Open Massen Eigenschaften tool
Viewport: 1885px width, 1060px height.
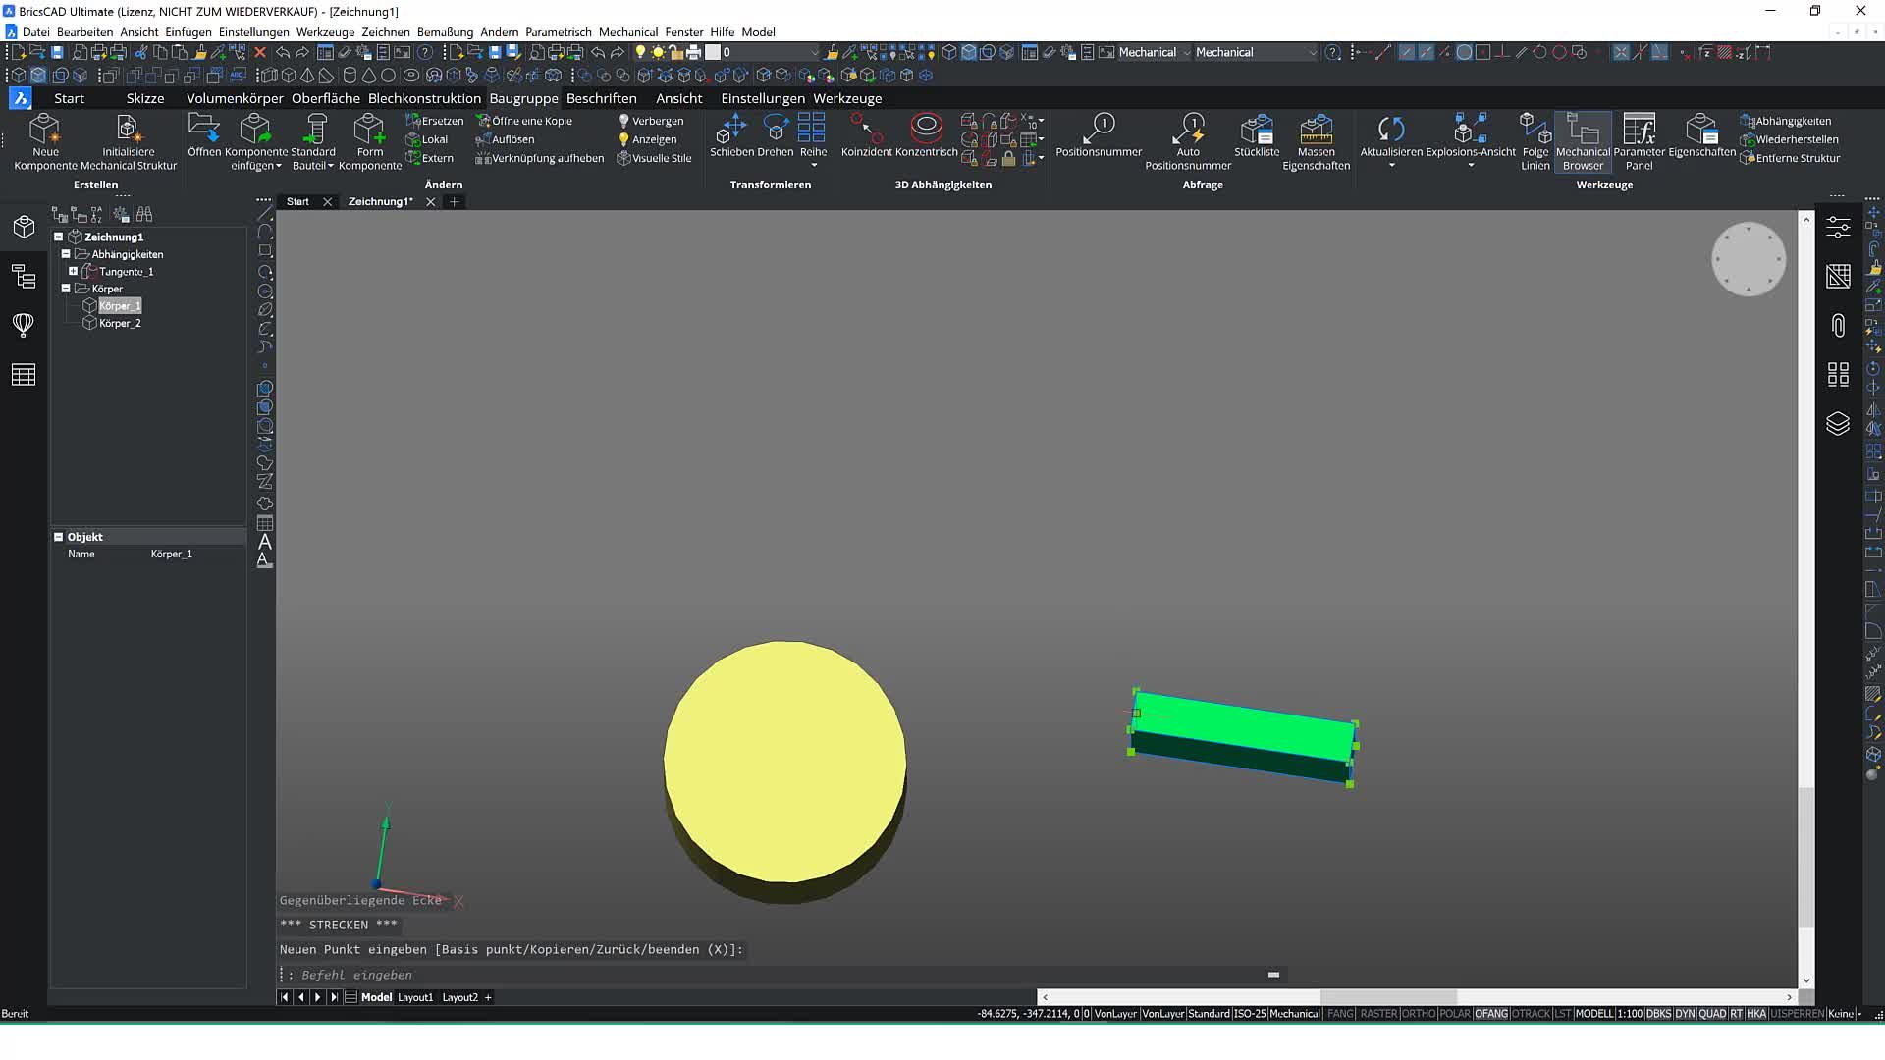(1316, 141)
